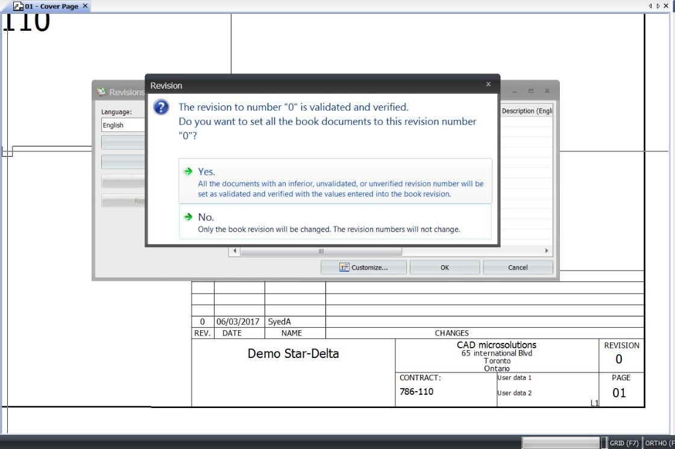Click the Revisions window title icon
The image size is (675, 449).
[102, 92]
